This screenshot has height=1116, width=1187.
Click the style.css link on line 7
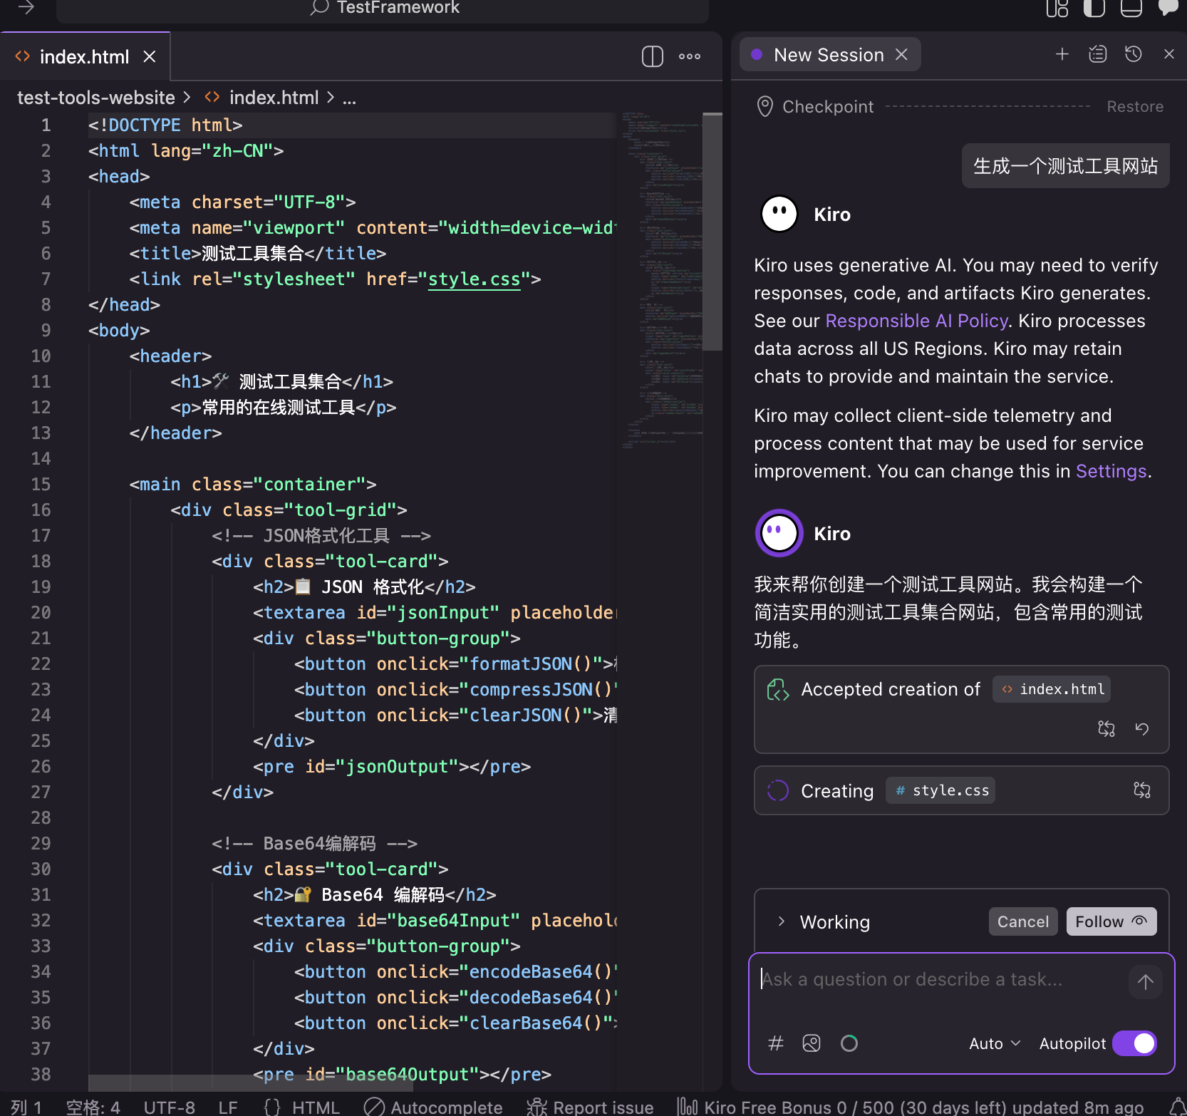coord(474,279)
